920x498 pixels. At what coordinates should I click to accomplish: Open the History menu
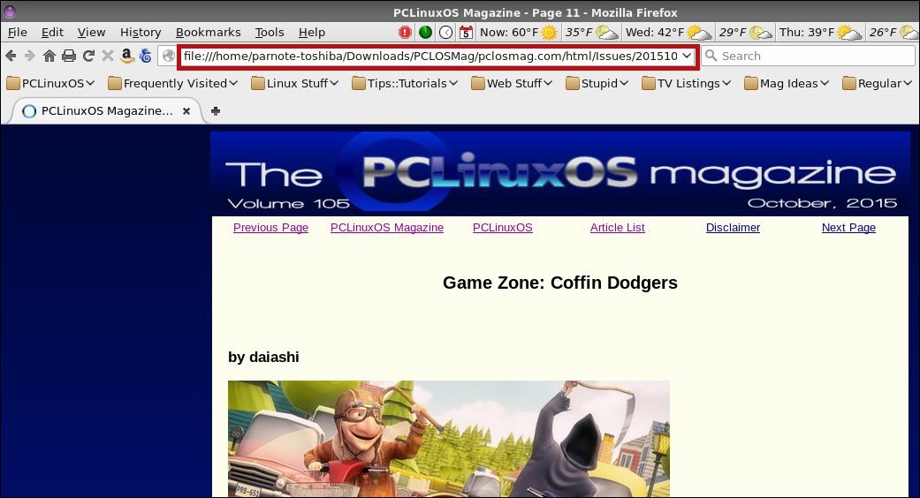pyautogui.click(x=141, y=32)
